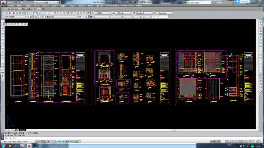This screenshot has height=148, width=264.
Task: Click the Windows Start button
Action: (4, 146)
